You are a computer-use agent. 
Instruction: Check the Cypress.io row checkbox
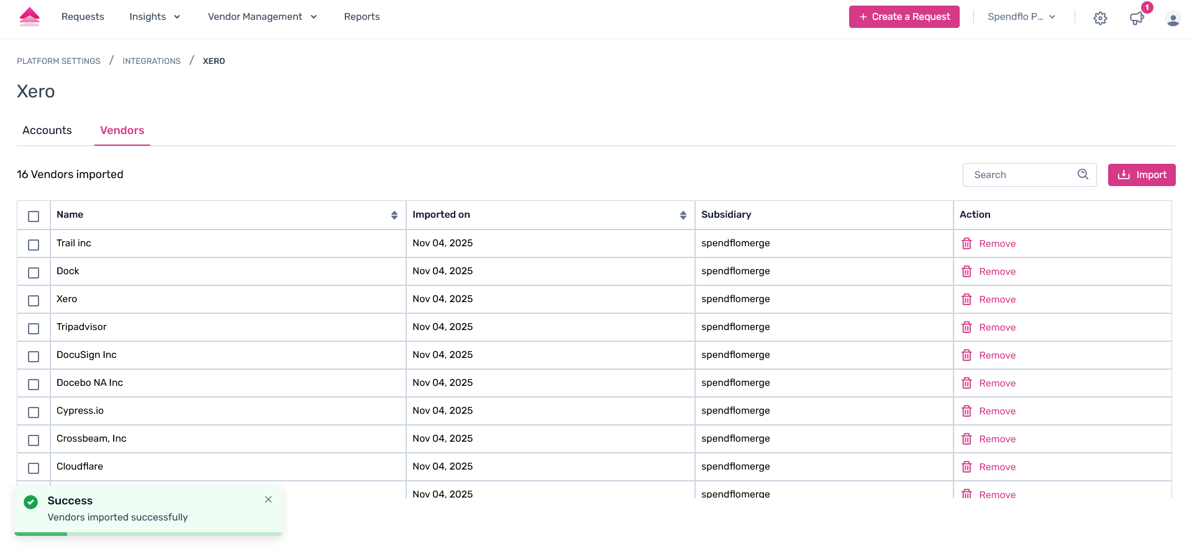tap(34, 413)
